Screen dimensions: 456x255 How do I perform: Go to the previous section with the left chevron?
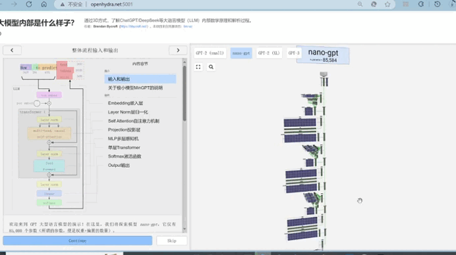click(12, 50)
